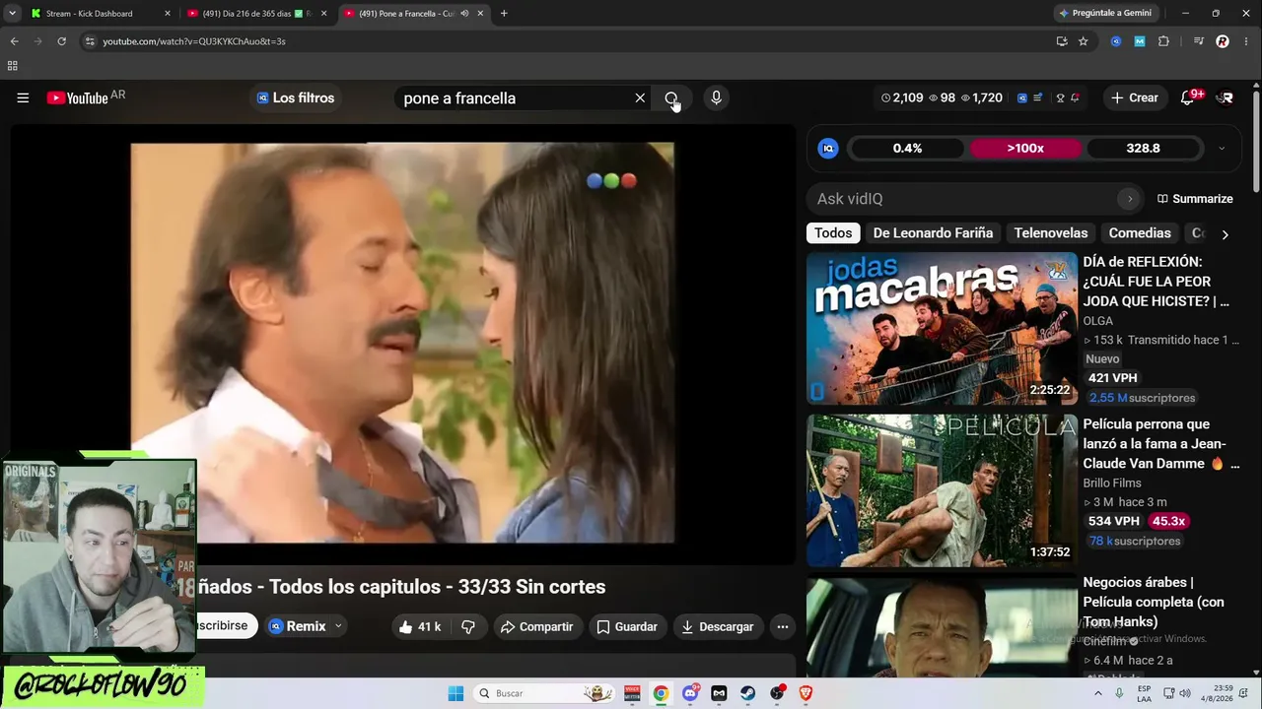The height and width of the screenshot is (709, 1262).
Task: Select the Telenovelas filter chip
Action: pyautogui.click(x=1051, y=233)
